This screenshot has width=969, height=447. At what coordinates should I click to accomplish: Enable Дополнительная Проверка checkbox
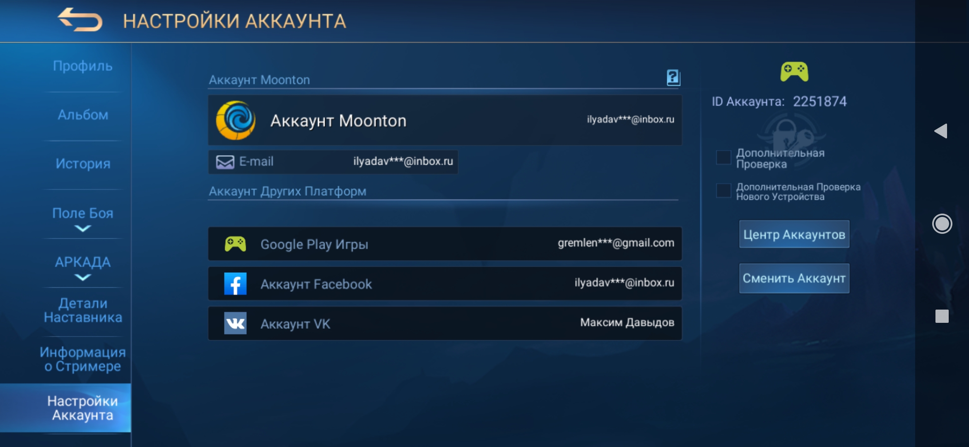coord(723,158)
